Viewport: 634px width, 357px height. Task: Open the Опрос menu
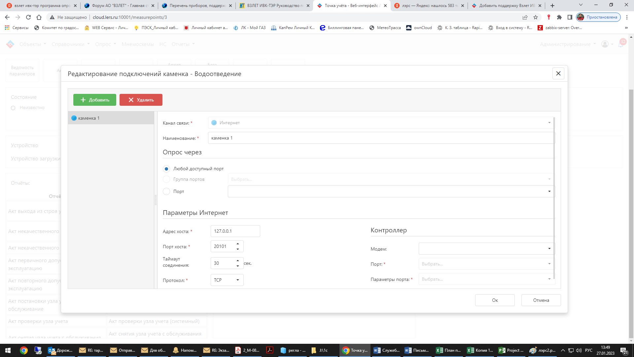[106, 44]
